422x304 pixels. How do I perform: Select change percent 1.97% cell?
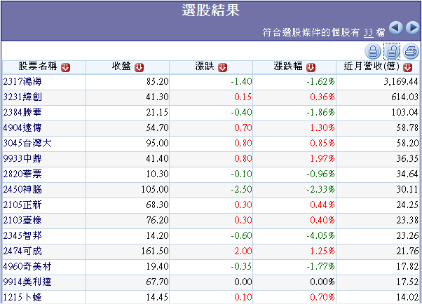click(x=294, y=158)
